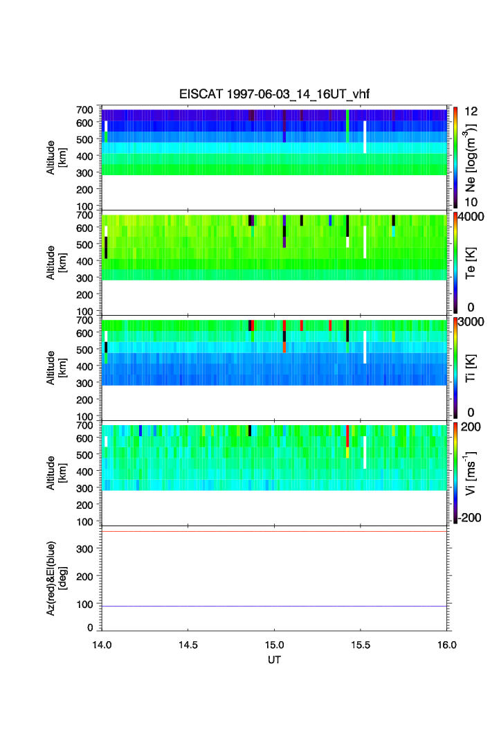
Task: Click the Az(red)&El(blue) [deg] axis label
Action: (56, 578)
